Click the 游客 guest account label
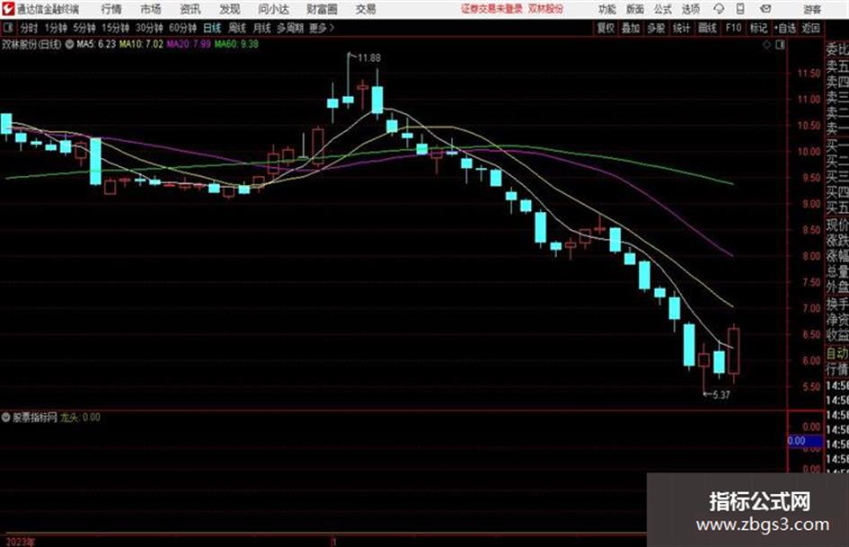 pos(811,9)
